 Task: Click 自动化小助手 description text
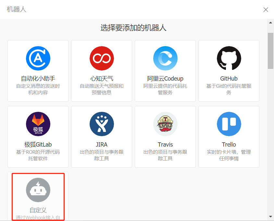(x=38, y=89)
